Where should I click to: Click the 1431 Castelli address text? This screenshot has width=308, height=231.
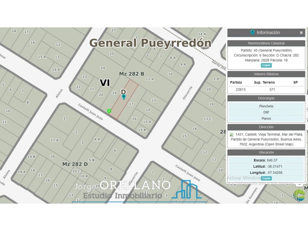click(266, 139)
